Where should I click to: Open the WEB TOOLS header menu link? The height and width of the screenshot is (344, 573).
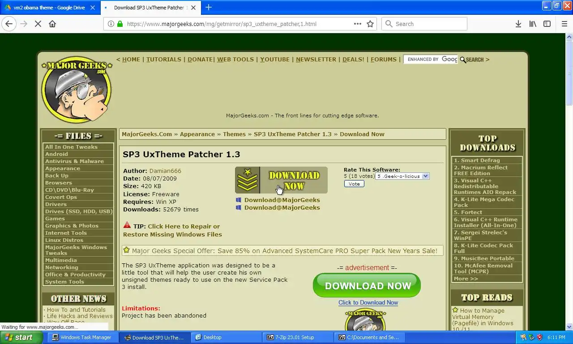235,59
